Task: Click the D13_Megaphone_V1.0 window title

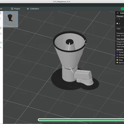Action: point(62,2)
